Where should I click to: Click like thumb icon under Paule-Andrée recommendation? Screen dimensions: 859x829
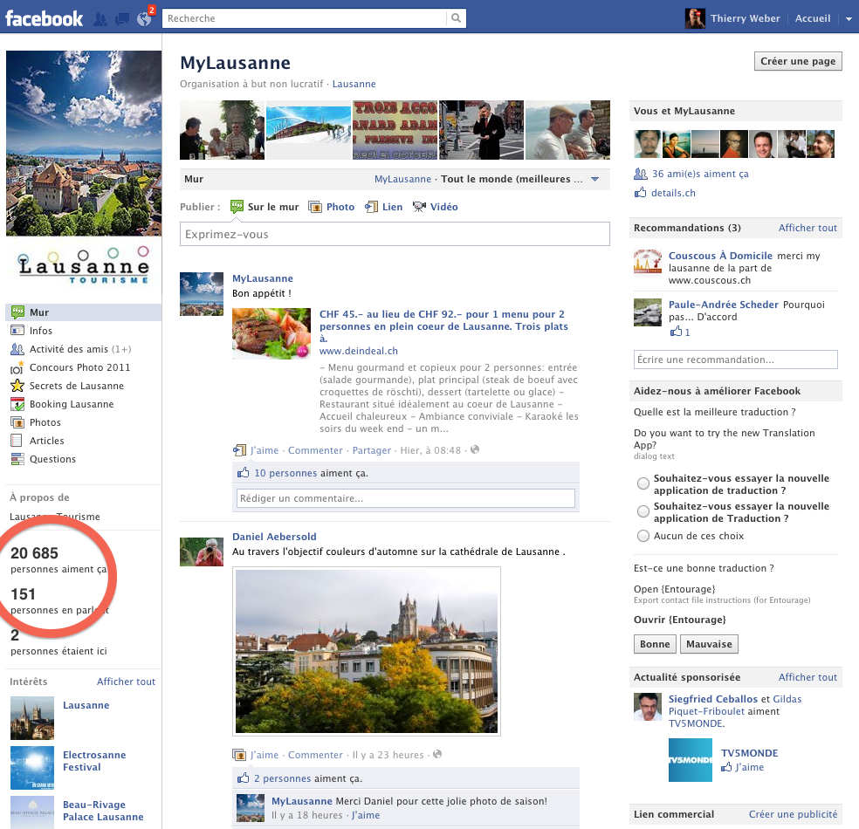(677, 332)
